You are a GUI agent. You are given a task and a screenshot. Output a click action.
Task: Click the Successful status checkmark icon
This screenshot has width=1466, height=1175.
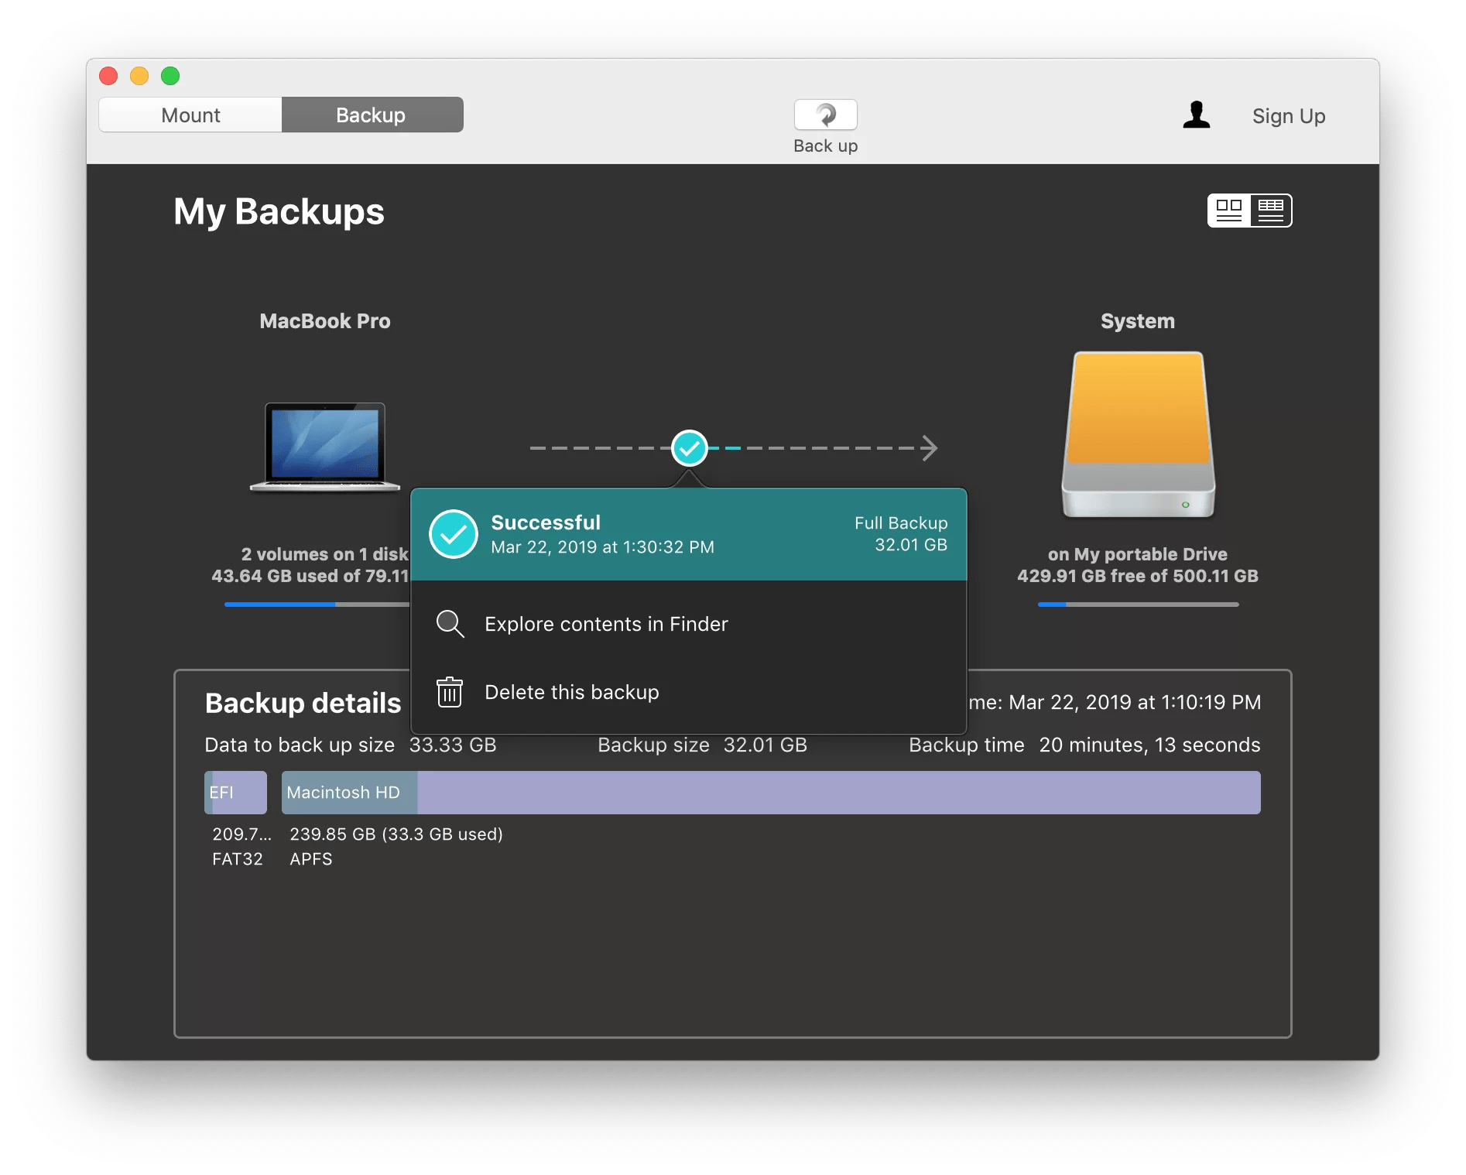[454, 534]
